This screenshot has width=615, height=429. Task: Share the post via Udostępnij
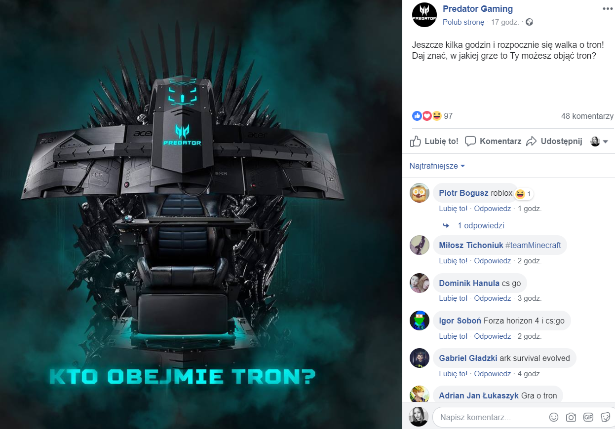[x=554, y=141]
